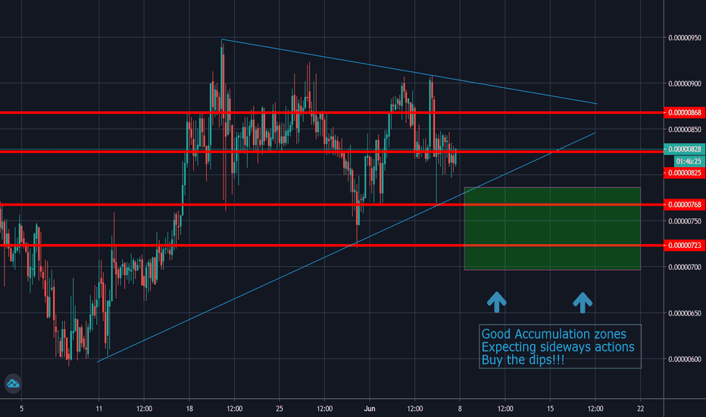Click the 'Jun' date label on time axis

coord(370,409)
